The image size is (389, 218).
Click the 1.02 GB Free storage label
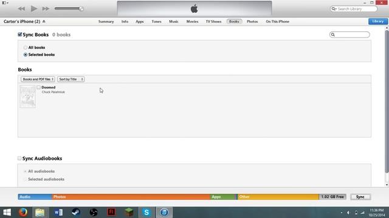(x=332, y=197)
